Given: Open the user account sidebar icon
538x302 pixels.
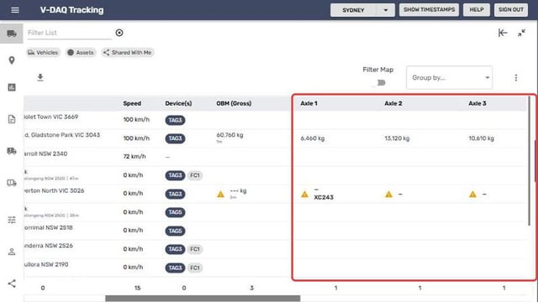Looking at the screenshot, I should pyautogui.click(x=12, y=252).
